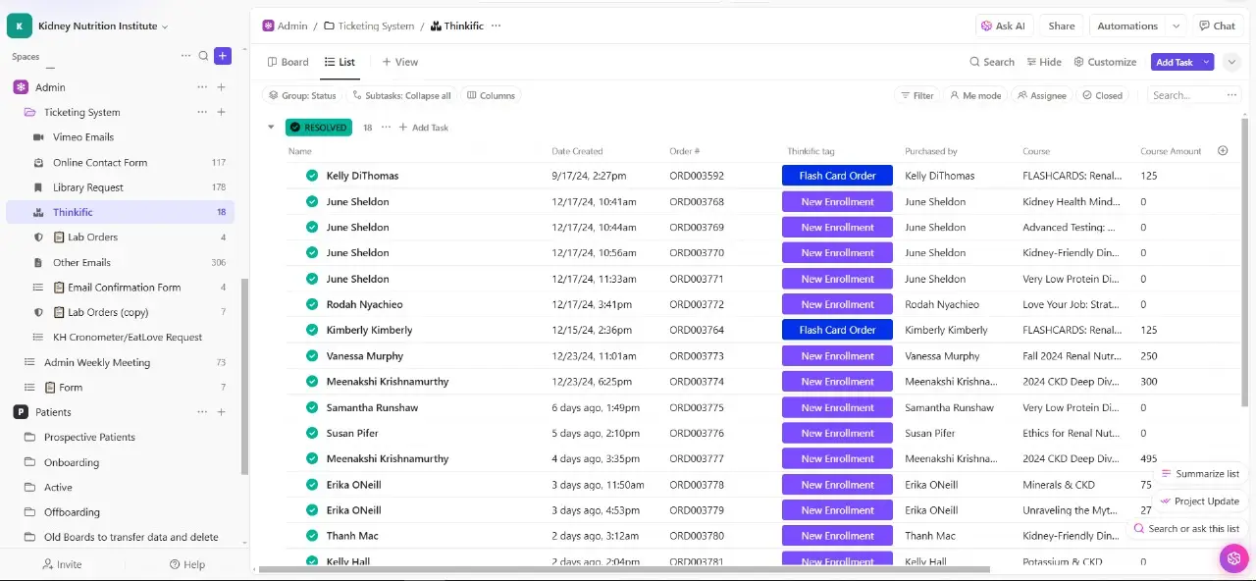This screenshot has width=1256, height=581.
Task: Open Kidney Nutrition Institute workspace dropdown
Action: coord(103,26)
